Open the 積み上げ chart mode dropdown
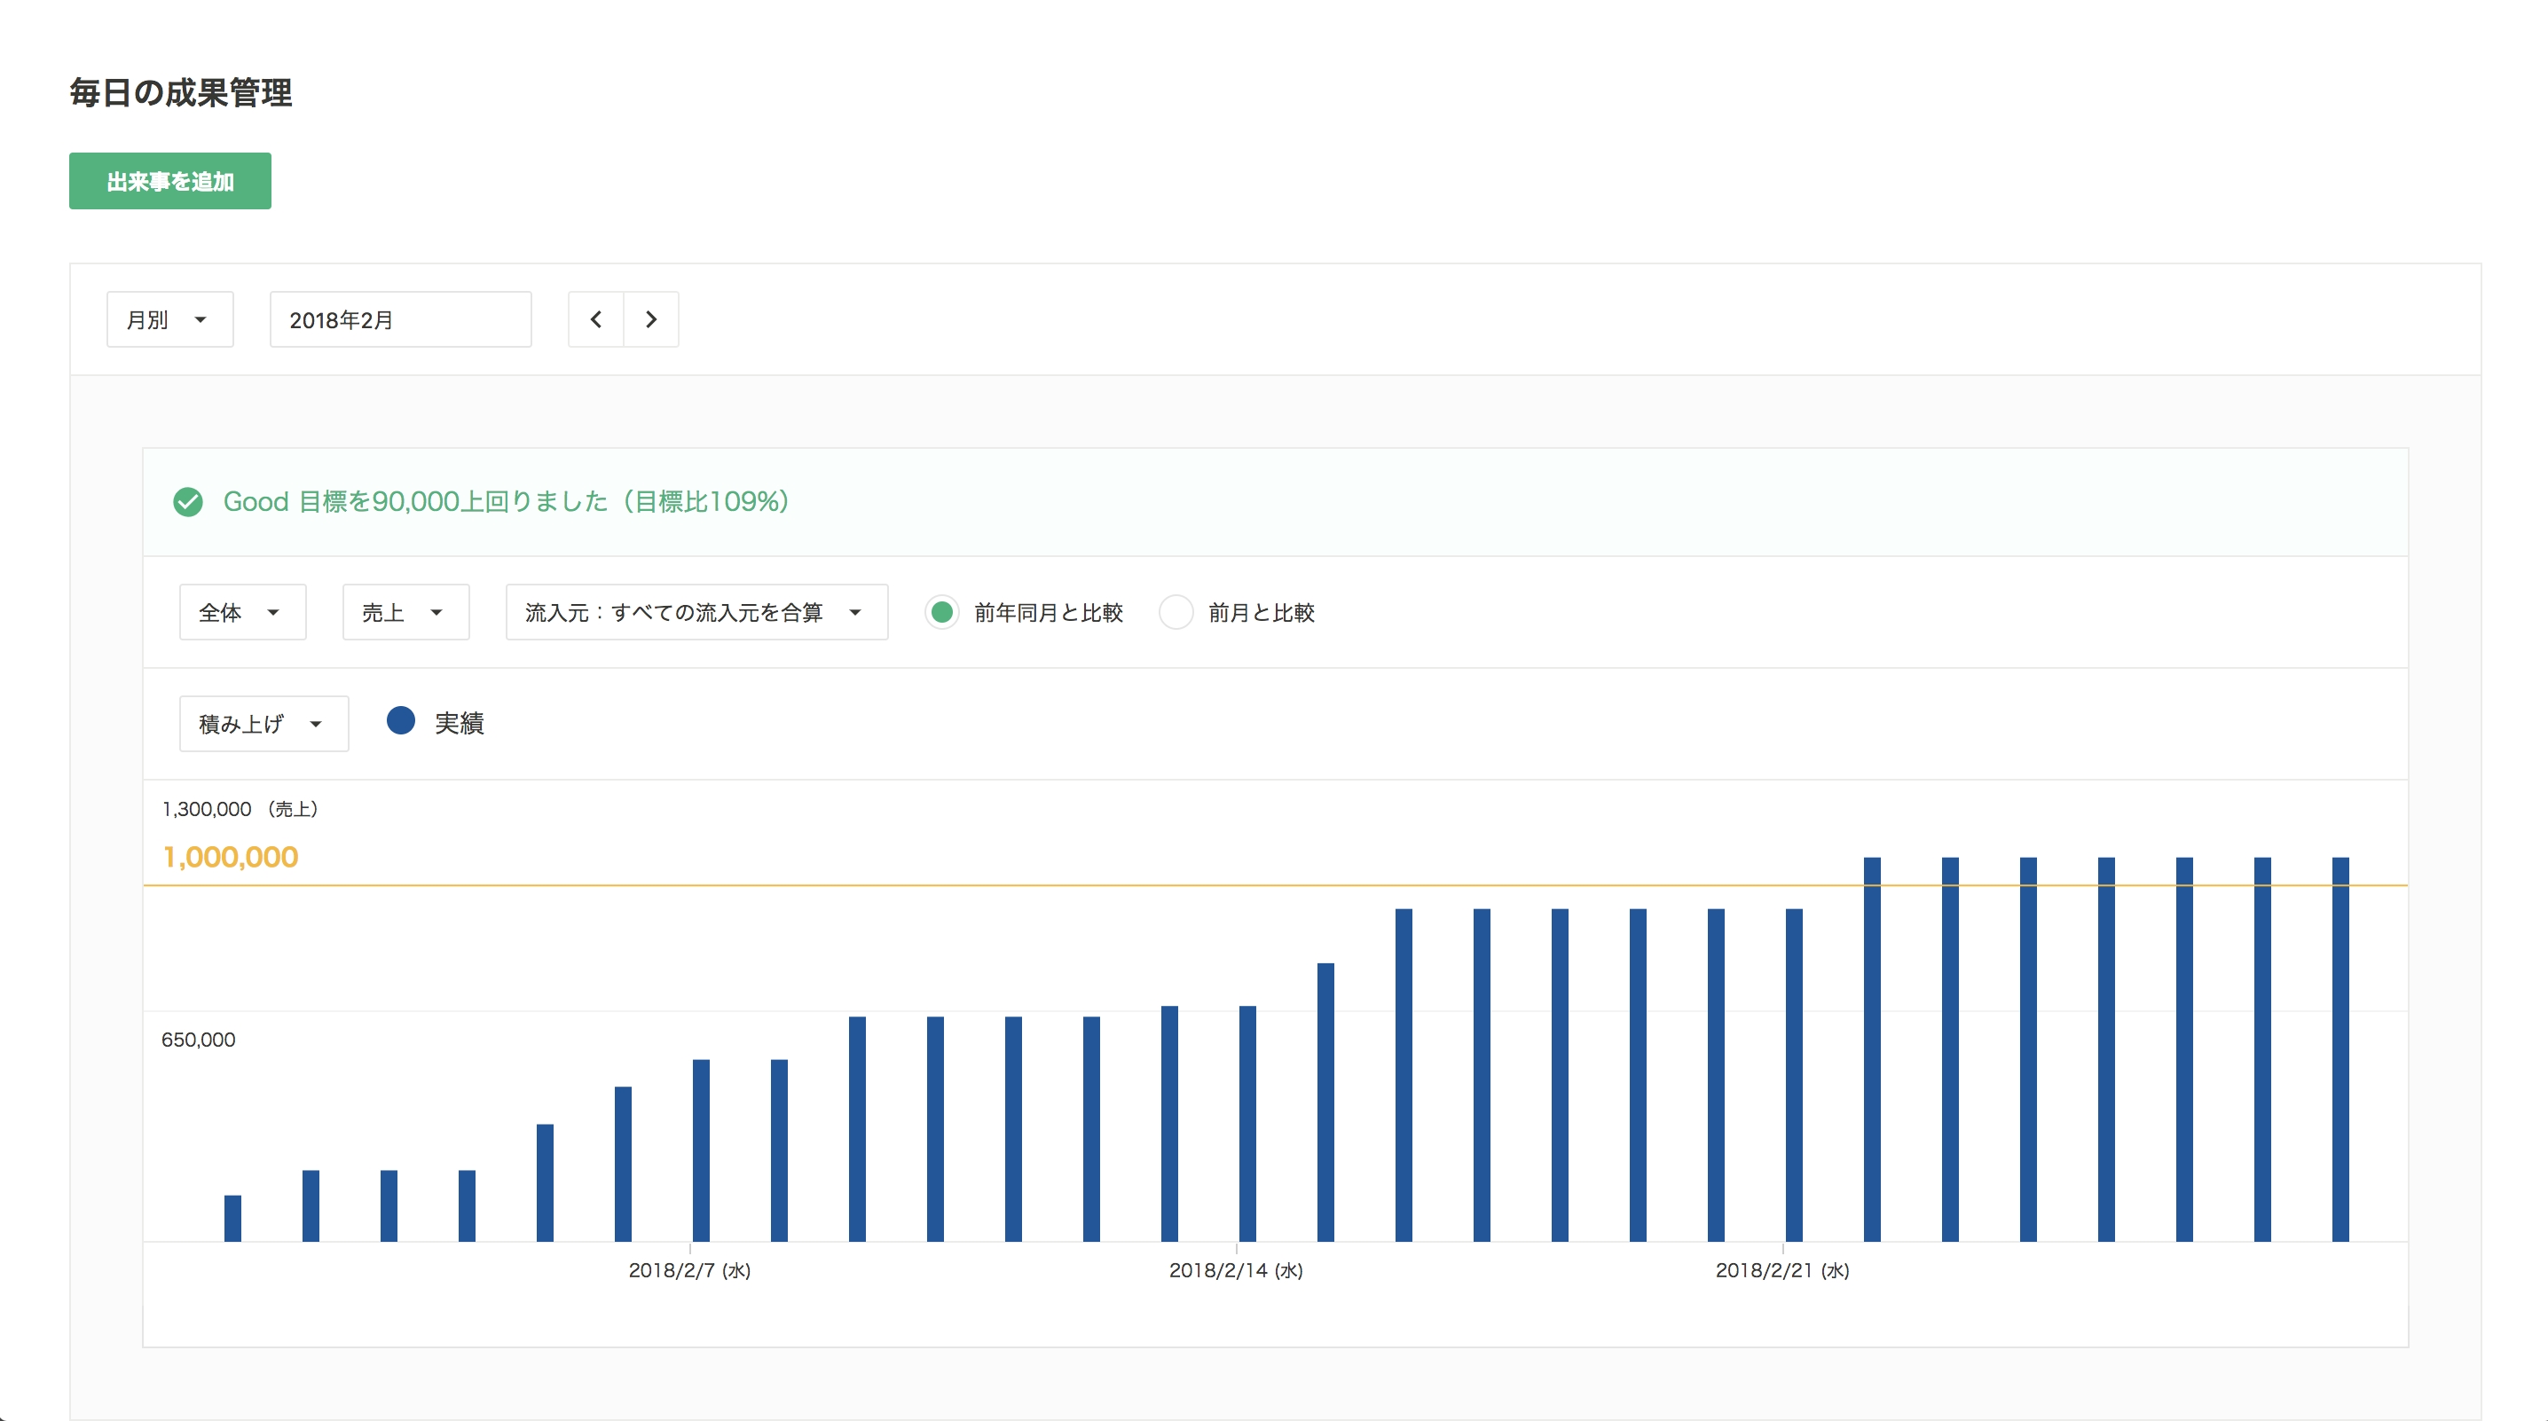 (x=263, y=724)
